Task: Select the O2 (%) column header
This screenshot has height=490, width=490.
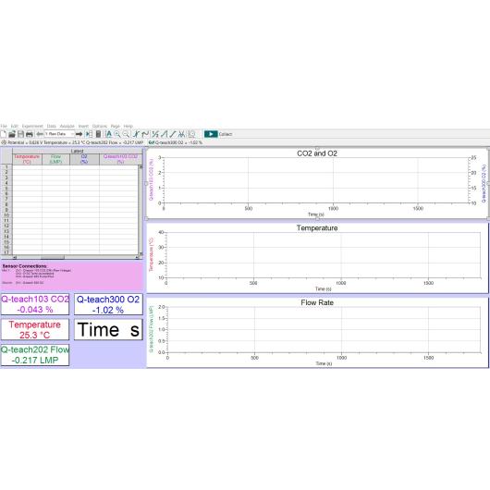Action: click(x=84, y=159)
